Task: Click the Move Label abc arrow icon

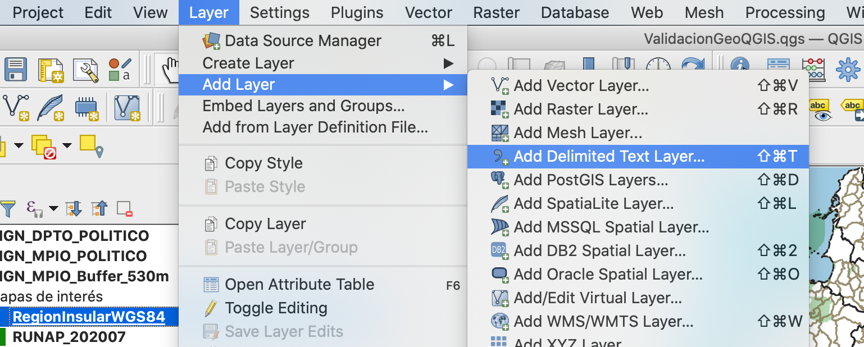Action: 852,110
